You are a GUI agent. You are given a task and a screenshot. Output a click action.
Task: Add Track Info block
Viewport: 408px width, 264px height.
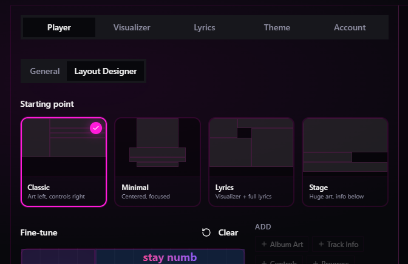point(338,244)
